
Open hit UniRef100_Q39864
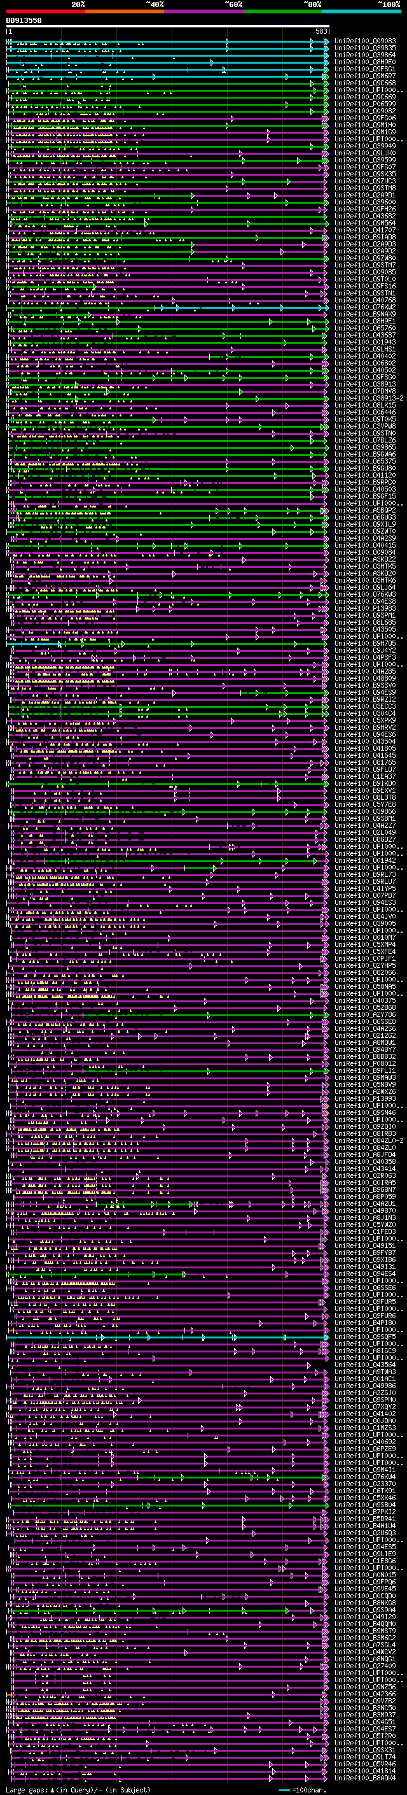tap(365, 55)
